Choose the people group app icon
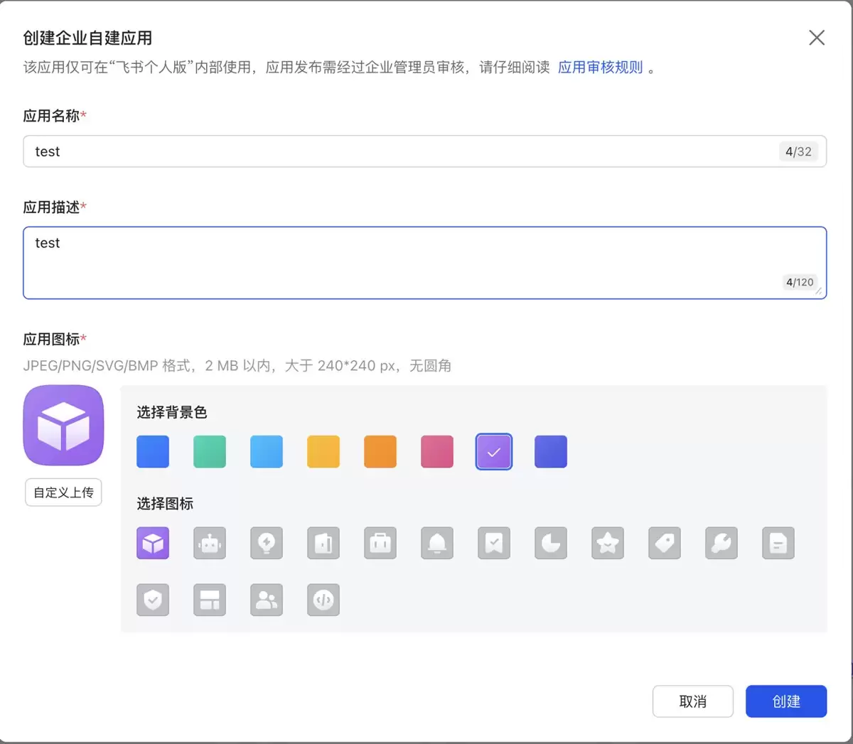 (x=267, y=600)
